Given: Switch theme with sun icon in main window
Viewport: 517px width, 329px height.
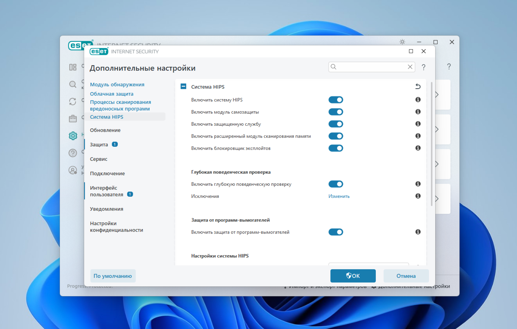Looking at the screenshot, I should (402, 42).
